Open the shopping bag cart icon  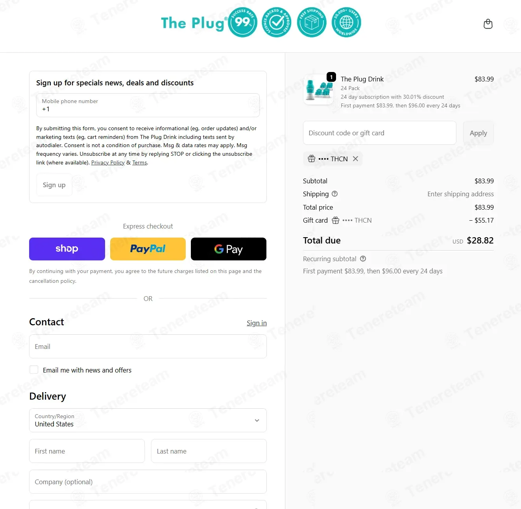(488, 24)
